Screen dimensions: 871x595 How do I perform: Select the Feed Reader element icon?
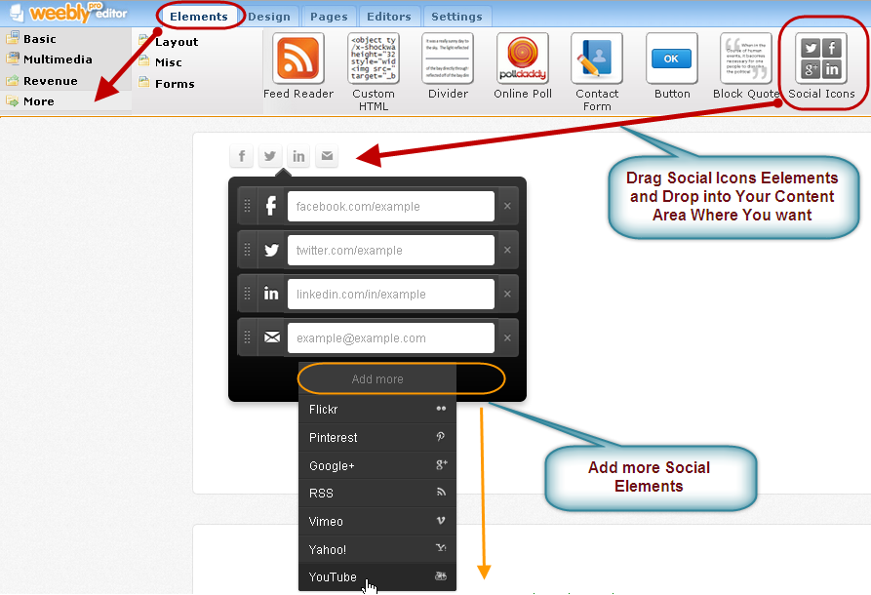coord(298,59)
